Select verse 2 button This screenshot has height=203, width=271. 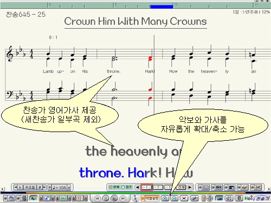158,187
